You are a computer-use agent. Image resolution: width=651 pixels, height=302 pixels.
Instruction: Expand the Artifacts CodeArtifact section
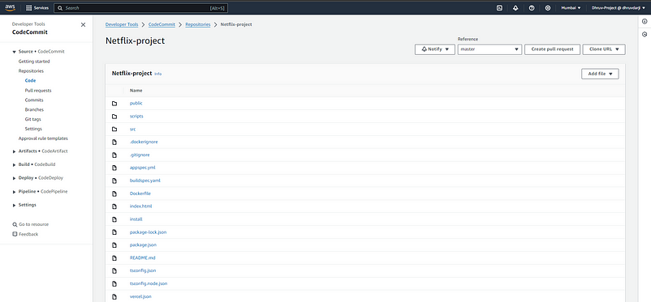15,151
